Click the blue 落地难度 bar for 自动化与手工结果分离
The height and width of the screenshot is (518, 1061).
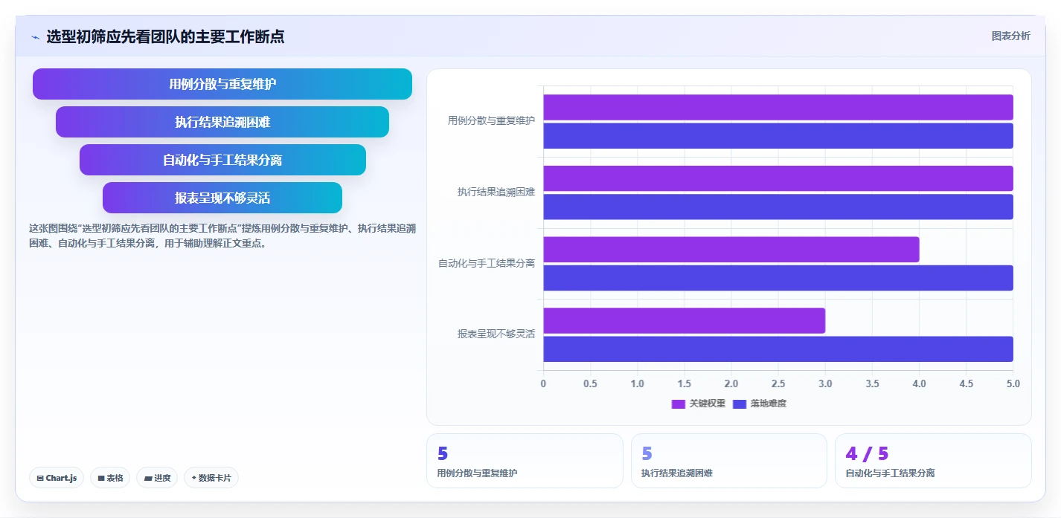click(x=778, y=278)
